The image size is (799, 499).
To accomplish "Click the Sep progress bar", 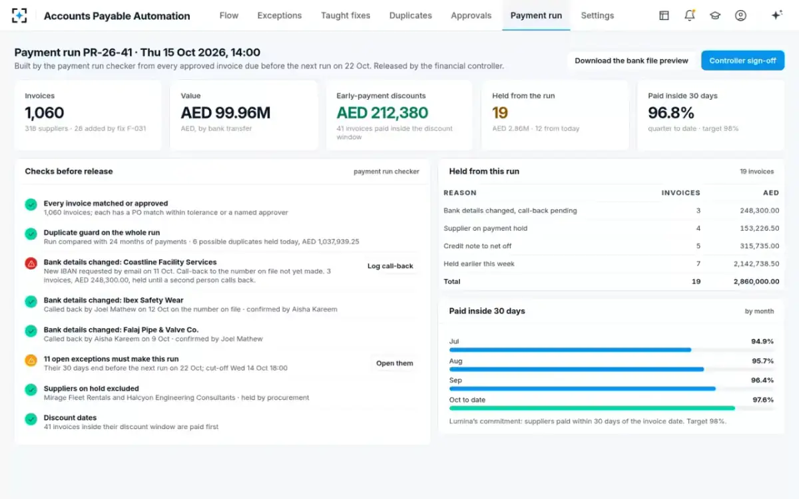I will point(611,389).
